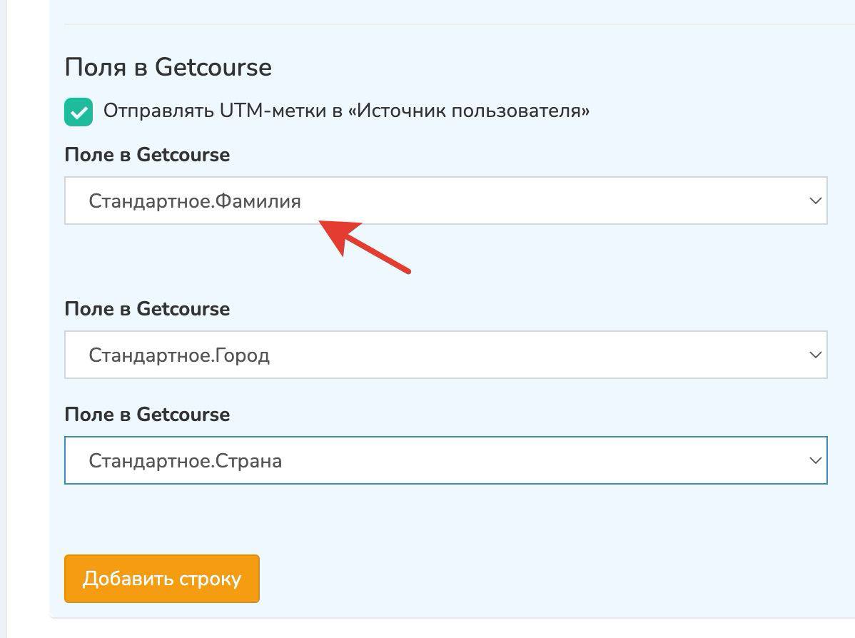Click the Поле в Getcourse label above Страна
Screen dimensions: 855x638
[x=147, y=415]
